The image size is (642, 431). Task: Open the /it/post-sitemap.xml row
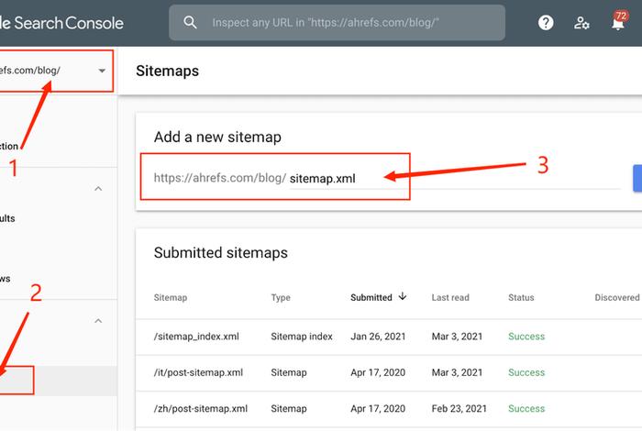(389, 373)
